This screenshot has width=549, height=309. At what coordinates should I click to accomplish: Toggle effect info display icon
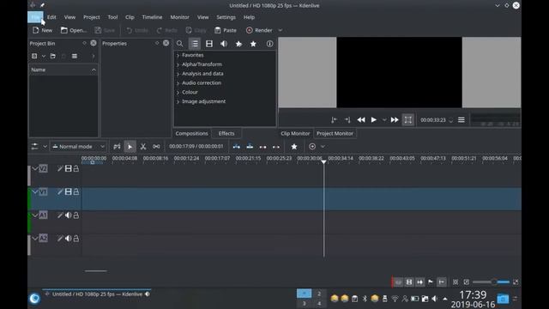(x=269, y=44)
